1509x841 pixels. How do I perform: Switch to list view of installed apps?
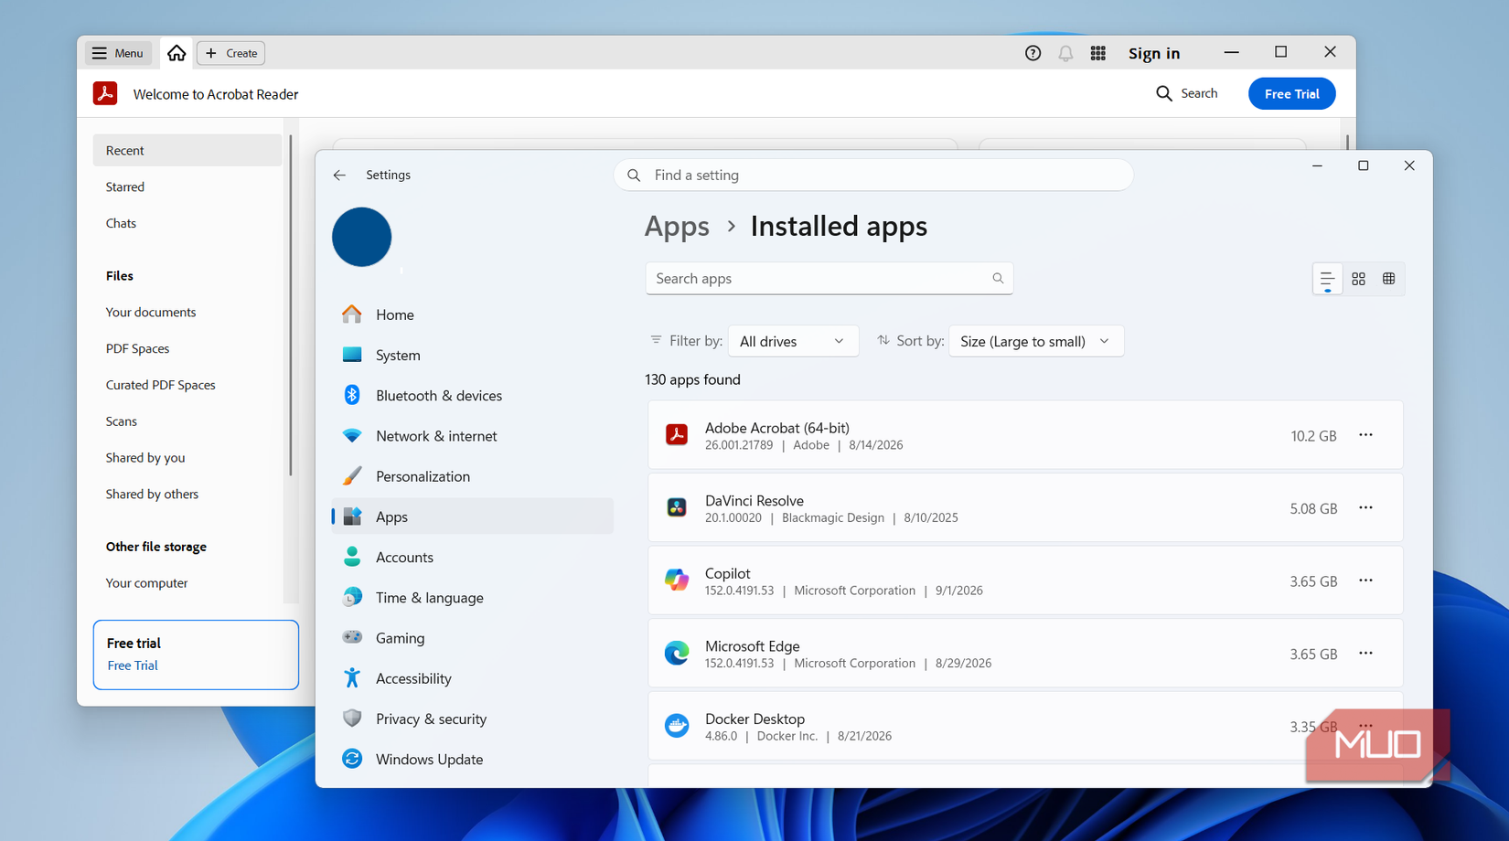point(1327,279)
